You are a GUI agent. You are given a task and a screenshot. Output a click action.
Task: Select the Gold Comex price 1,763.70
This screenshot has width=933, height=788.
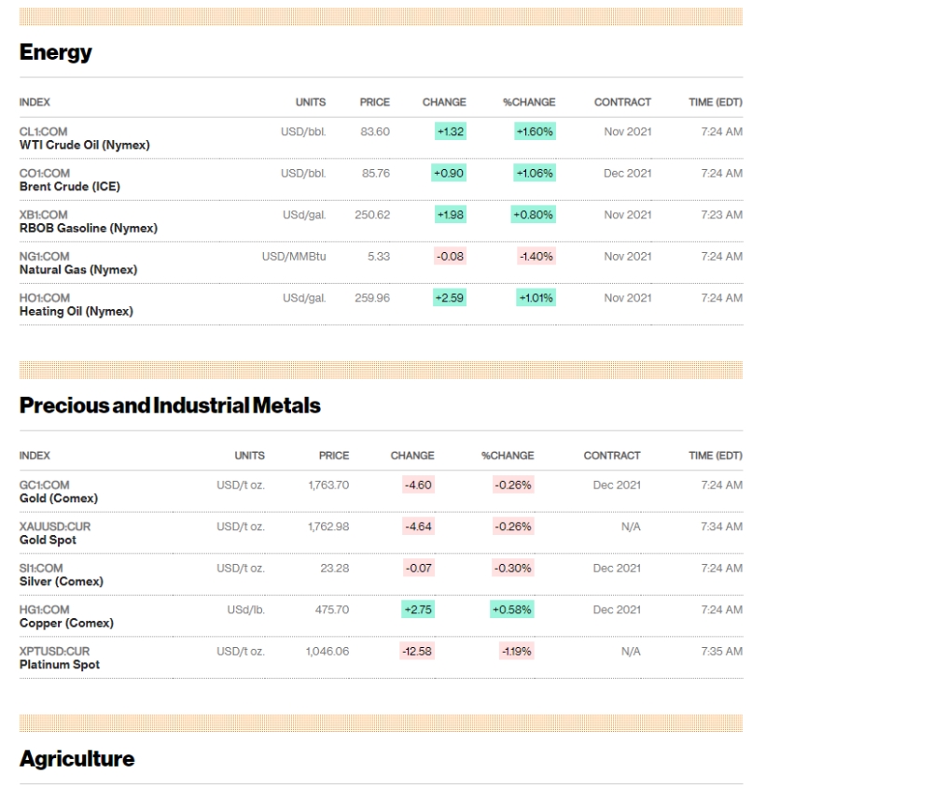pos(328,485)
